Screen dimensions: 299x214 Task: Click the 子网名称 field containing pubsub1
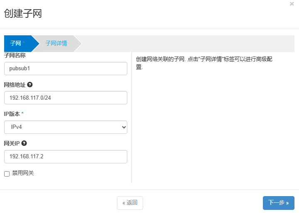[66, 69]
